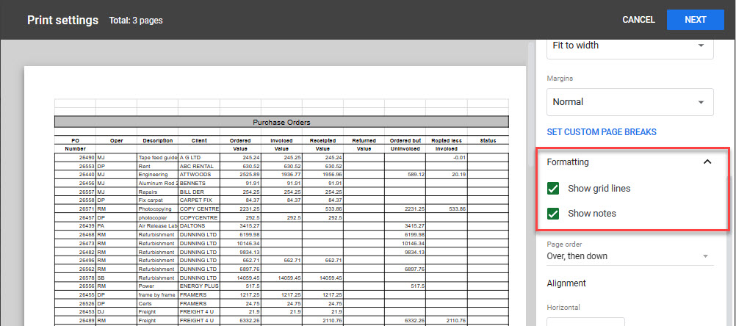Open the Margins dropdown set to Normal

coord(629,102)
